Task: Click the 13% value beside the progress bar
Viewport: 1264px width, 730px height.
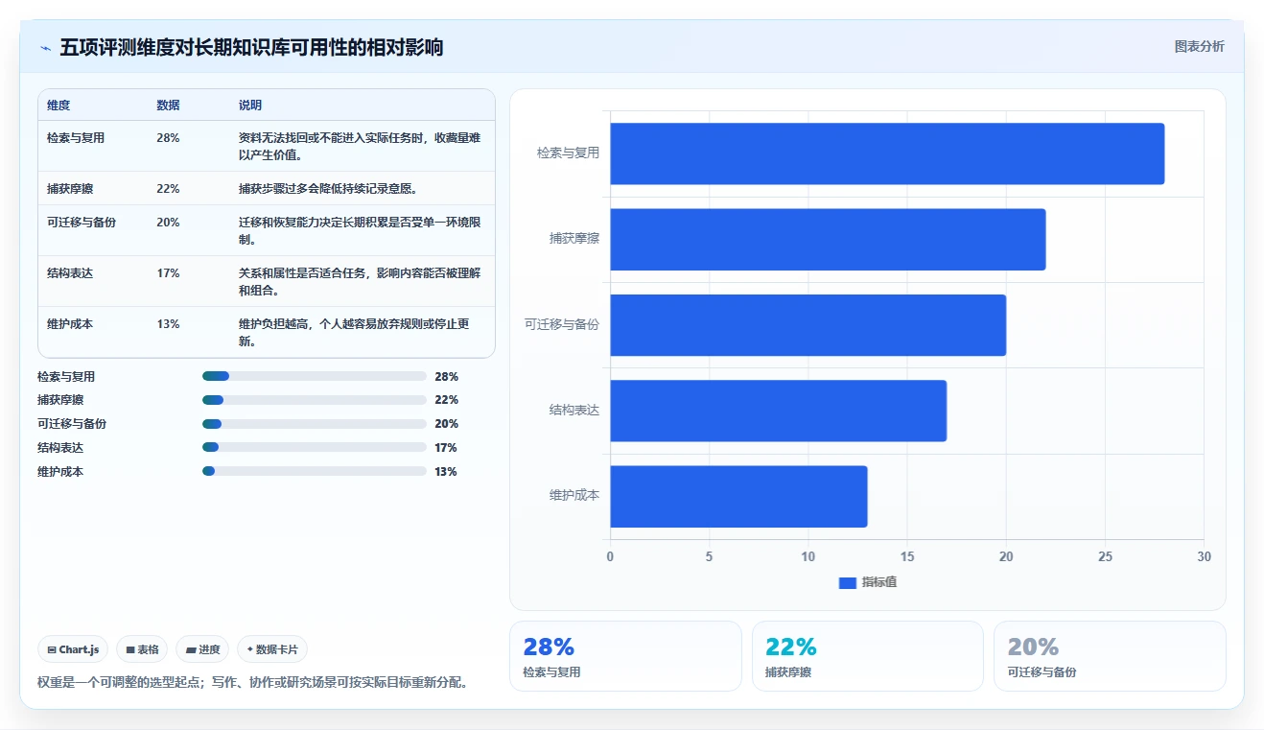Action: pyautogui.click(x=446, y=472)
